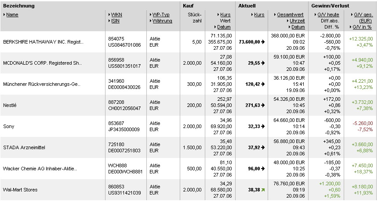Click the trend arrow next to Wacker Chemie 96,00
Image resolution: width=378 pixels, height=202 pixels.
(x=263, y=169)
